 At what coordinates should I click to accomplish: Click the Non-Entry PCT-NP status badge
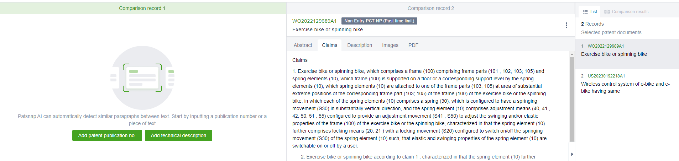(x=379, y=21)
